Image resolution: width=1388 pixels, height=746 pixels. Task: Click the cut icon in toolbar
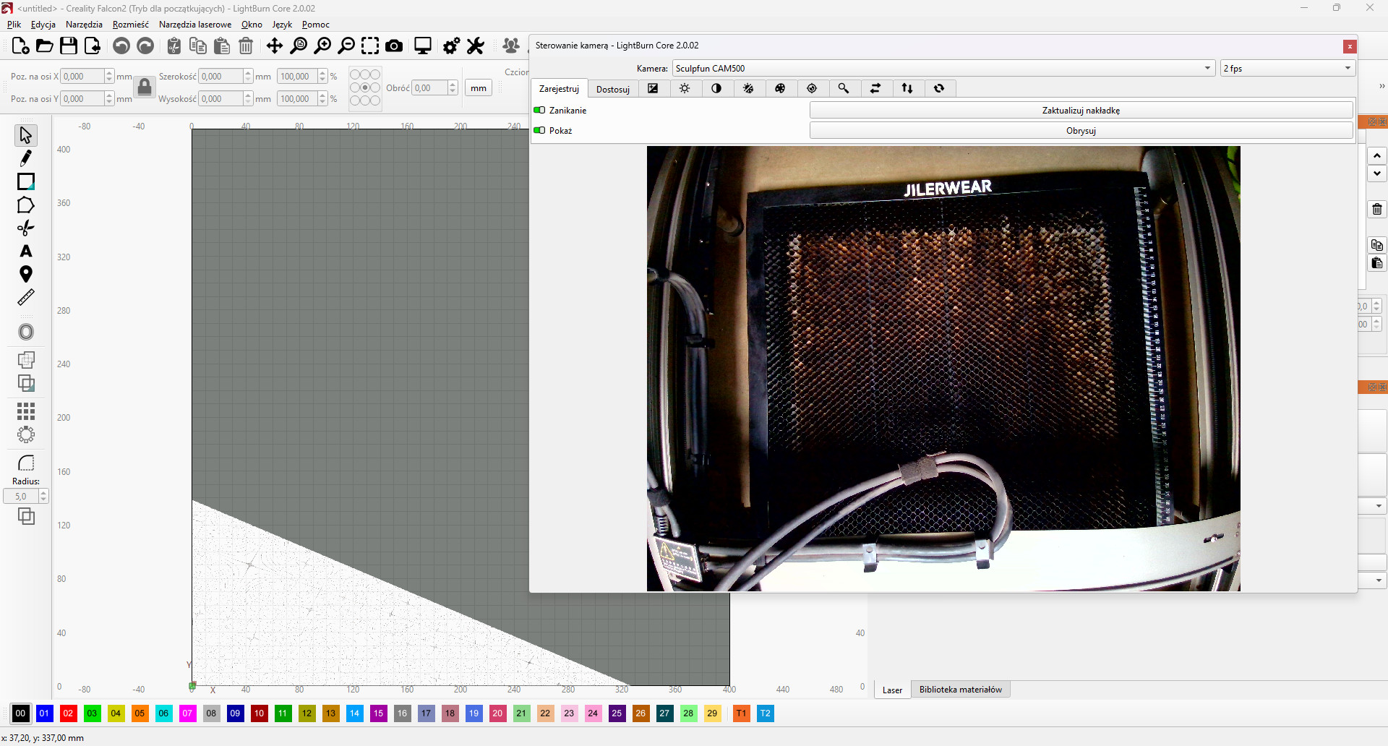pos(174,46)
